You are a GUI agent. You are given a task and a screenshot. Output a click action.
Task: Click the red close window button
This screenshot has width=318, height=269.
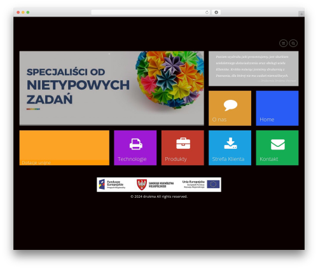click(x=18, y=12)
